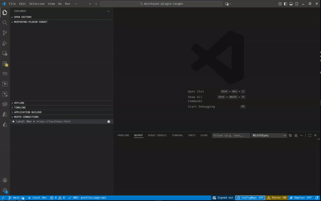Click the remote window icon in status bar
321x201 pixels.
3,198
